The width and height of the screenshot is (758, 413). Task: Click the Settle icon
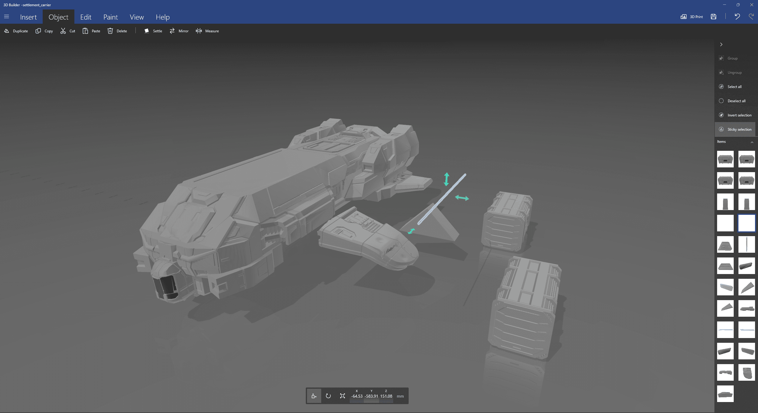tap(146, 31)
